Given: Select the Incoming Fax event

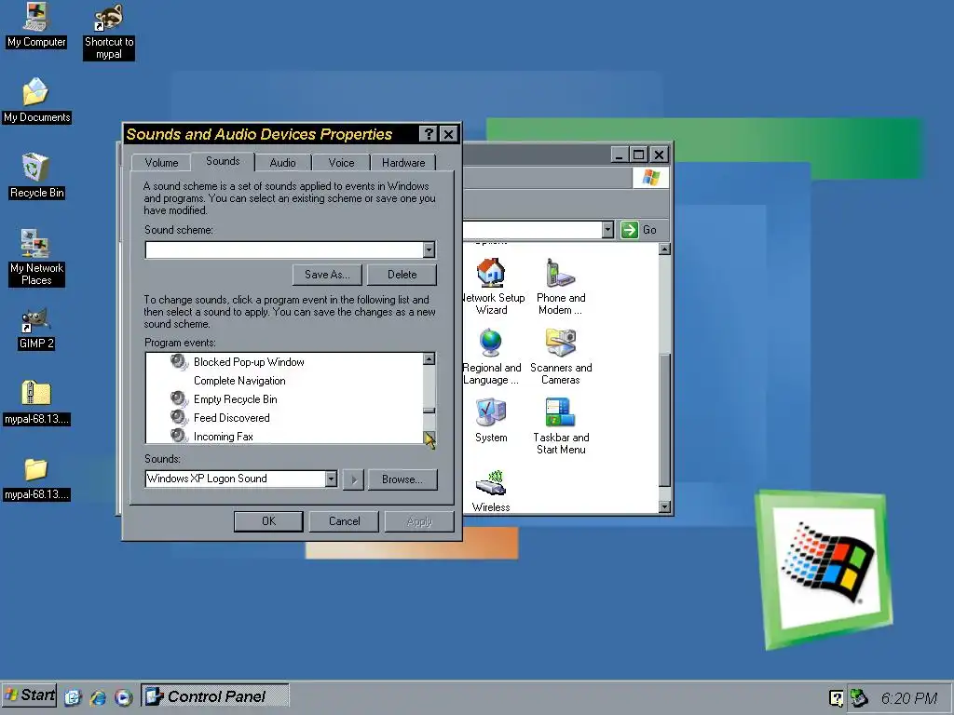Looking at the screenshot, I should (x=223, y=437).
